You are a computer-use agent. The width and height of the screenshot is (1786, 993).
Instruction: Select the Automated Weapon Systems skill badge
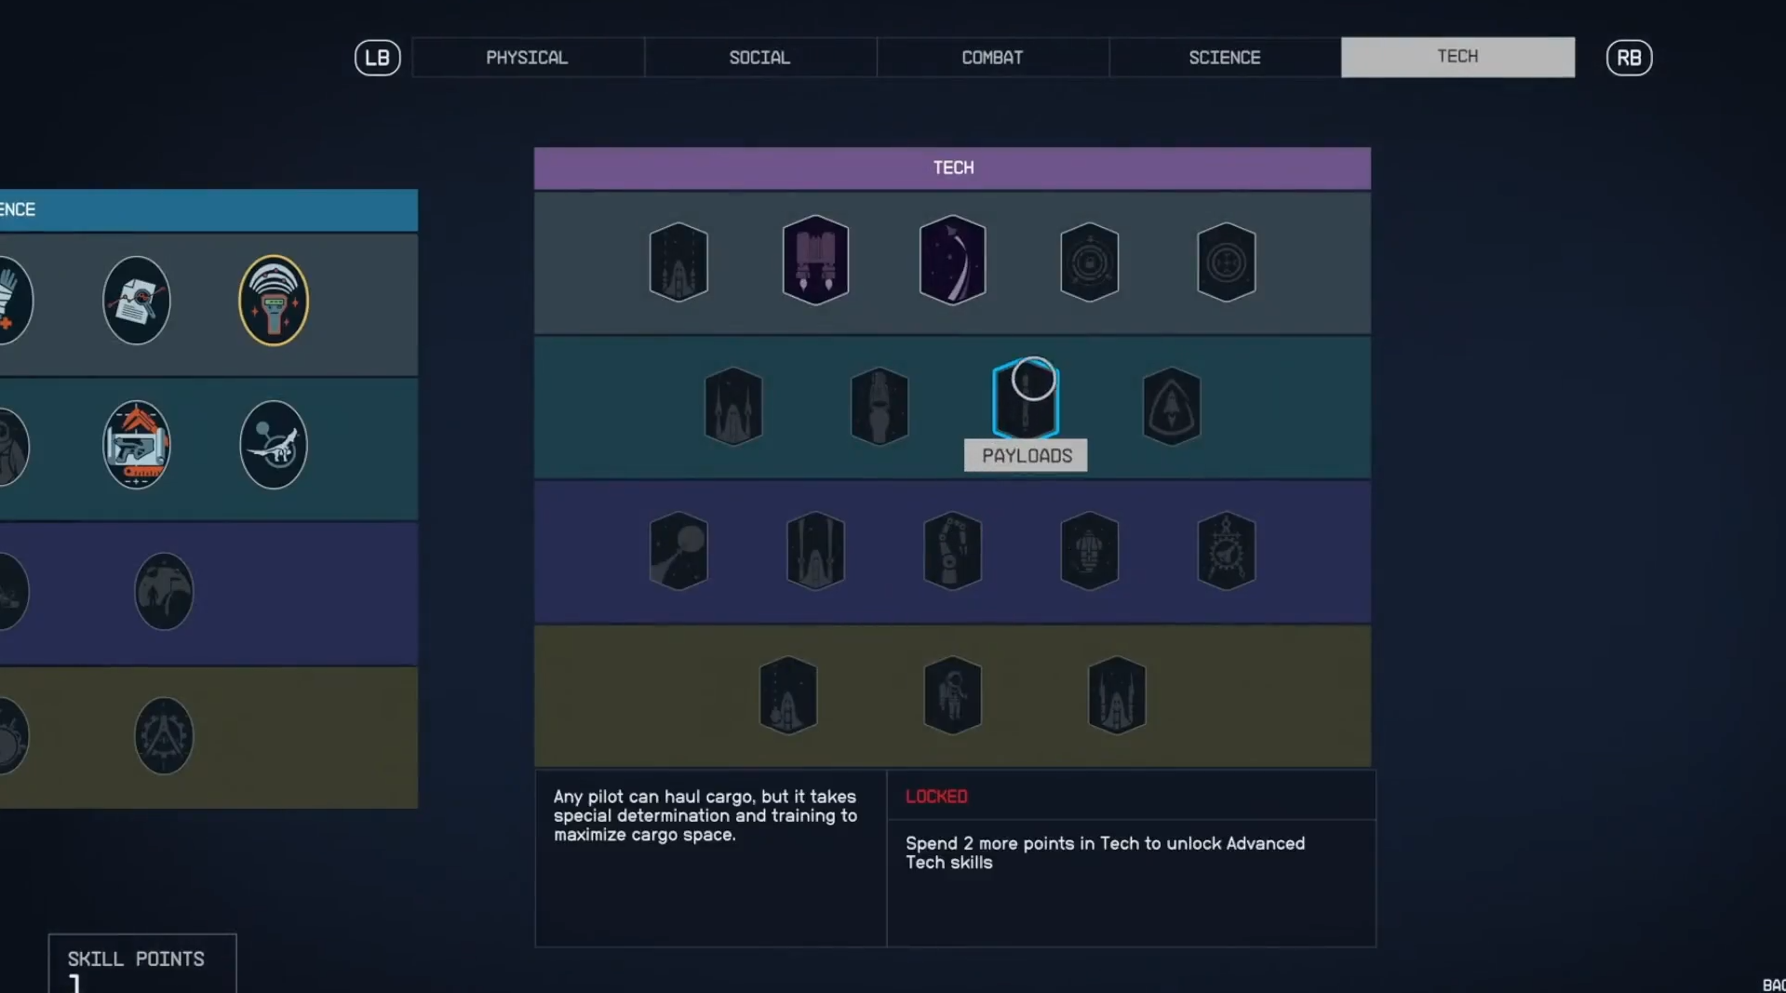pyautogui.click(x=788, y=694)
